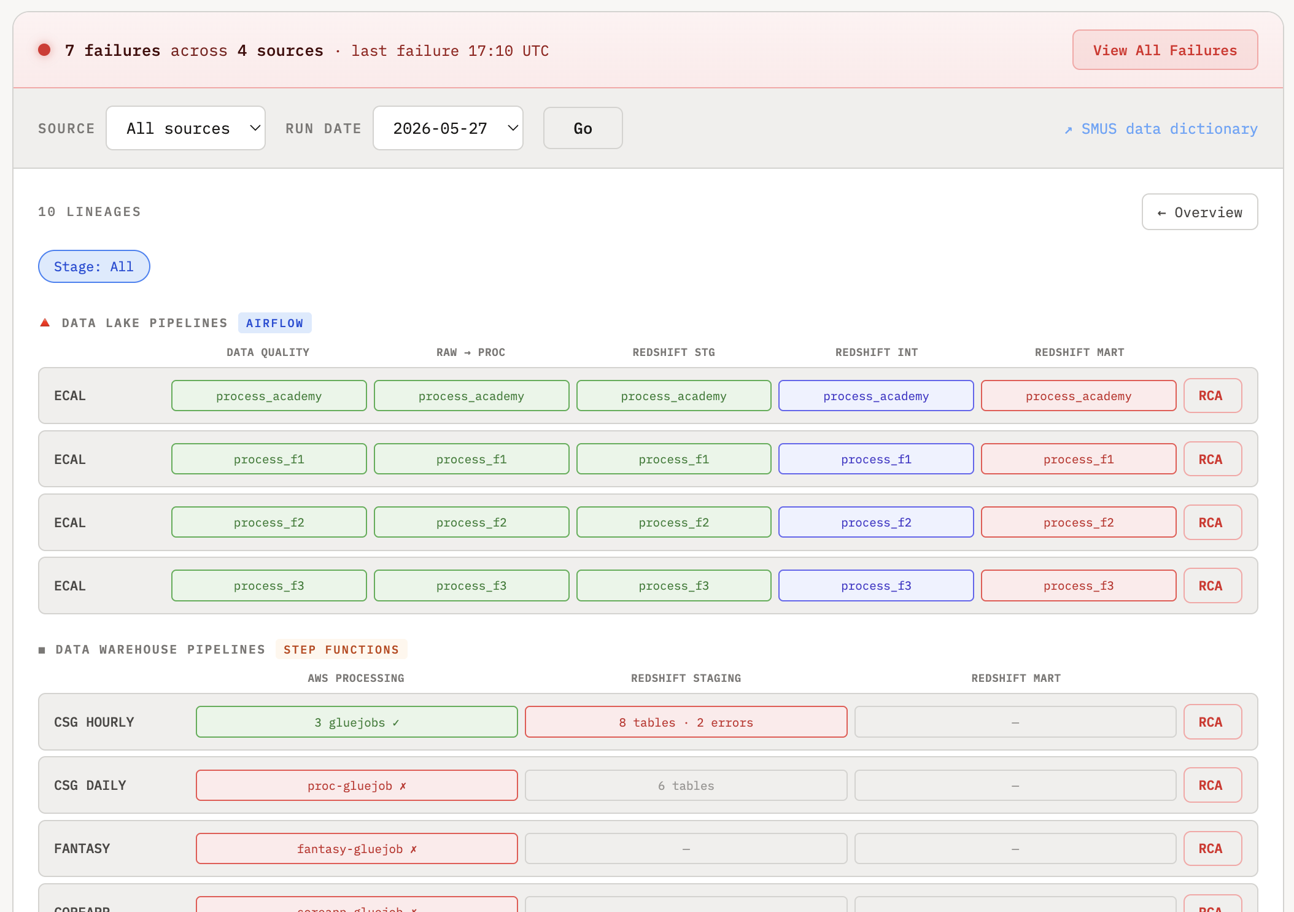1294x912 pixels.
Task: Click the red triangle beside Data Lake Pipelines
Action: 45,323
